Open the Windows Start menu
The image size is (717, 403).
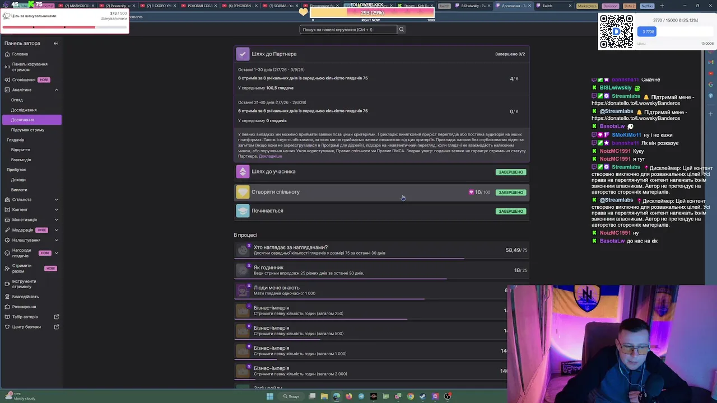click(x=269, y=396)
